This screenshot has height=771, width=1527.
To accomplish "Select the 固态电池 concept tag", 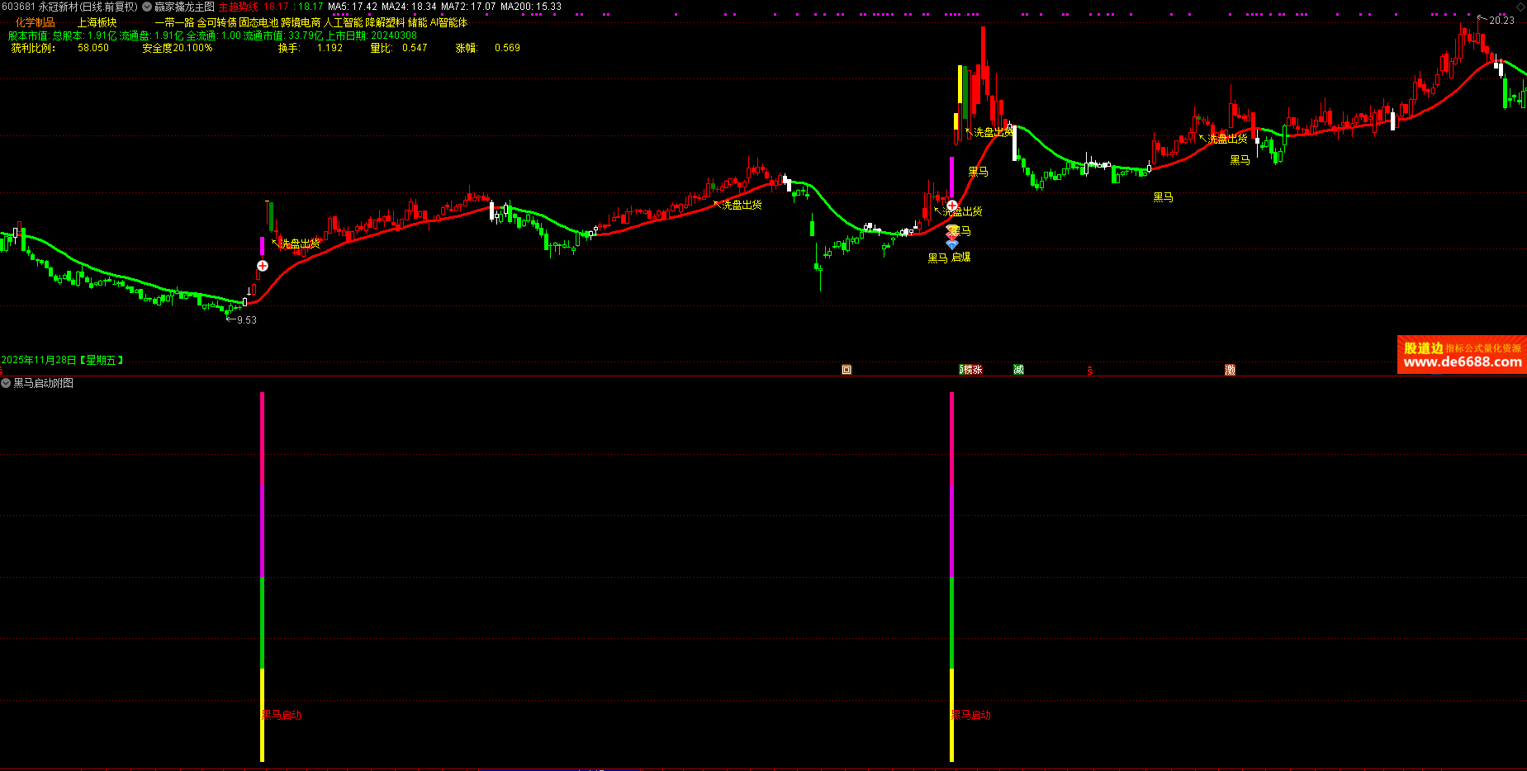I will (x=258, y=23).
